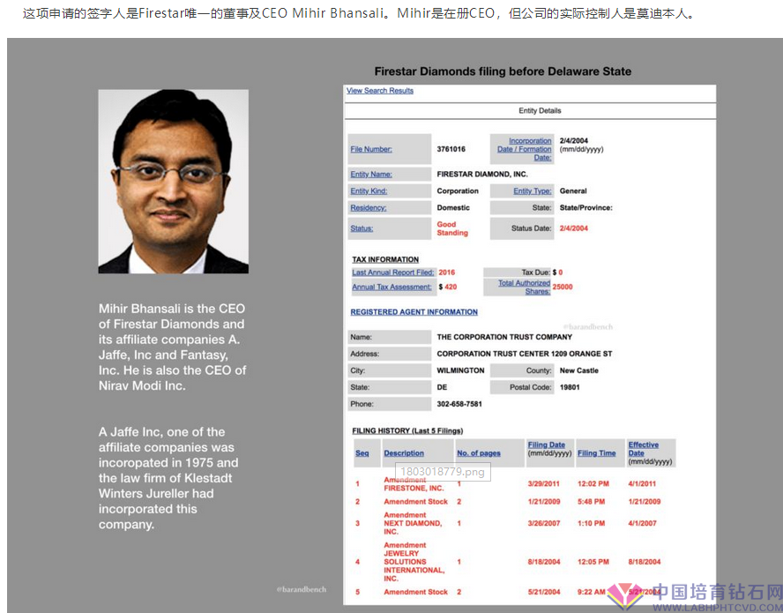The width and height of the screenshot is (783, 613).
Task: Select Amendment NEXT DIAMOND, INC. filing description
Action: pyautogui.click(x=413, y=523)
